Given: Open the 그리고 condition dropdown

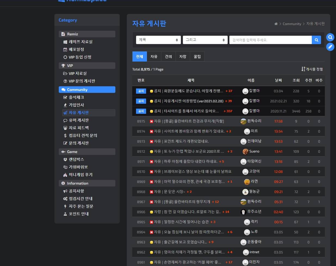Looking at the screenshot, I should (x=205, y=40).
